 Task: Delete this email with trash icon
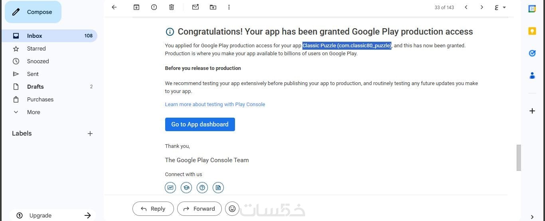[x=172, y=7]
